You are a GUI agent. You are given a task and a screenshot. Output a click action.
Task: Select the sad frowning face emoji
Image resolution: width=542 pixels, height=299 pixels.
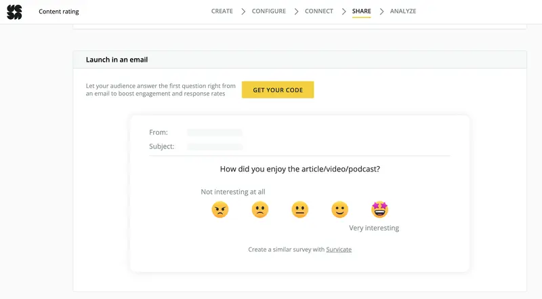point(260,210)
